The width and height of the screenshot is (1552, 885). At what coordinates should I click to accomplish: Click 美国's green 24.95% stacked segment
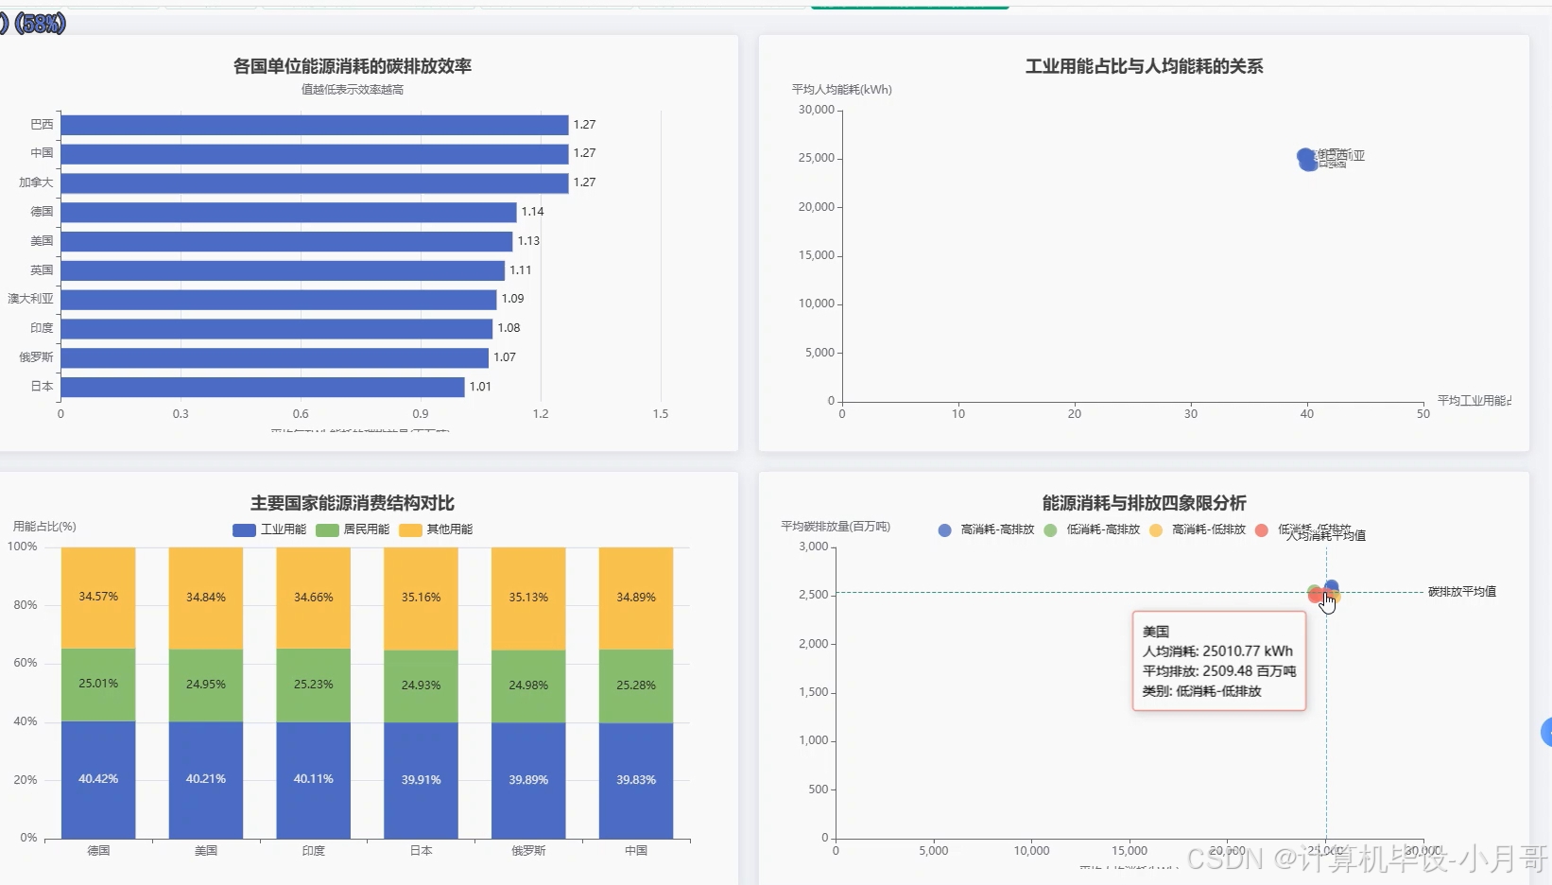[x=206, y=685]
